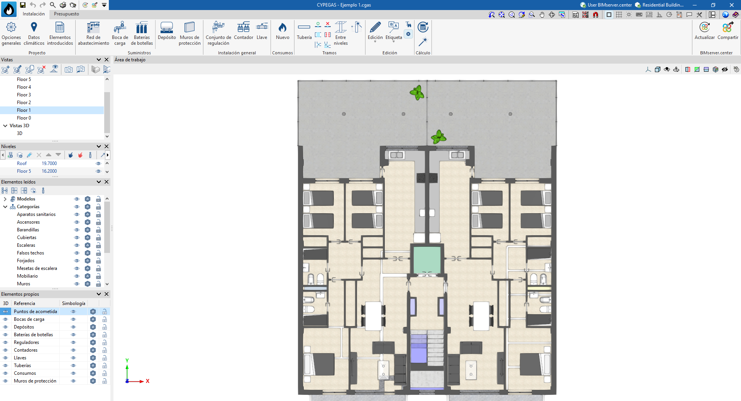Toggle Simbología visibility for Contadores
The image size is (741, 401).
73,350
